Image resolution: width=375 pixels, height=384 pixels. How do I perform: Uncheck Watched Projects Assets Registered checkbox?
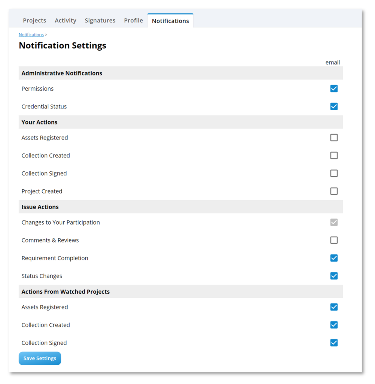334,307
